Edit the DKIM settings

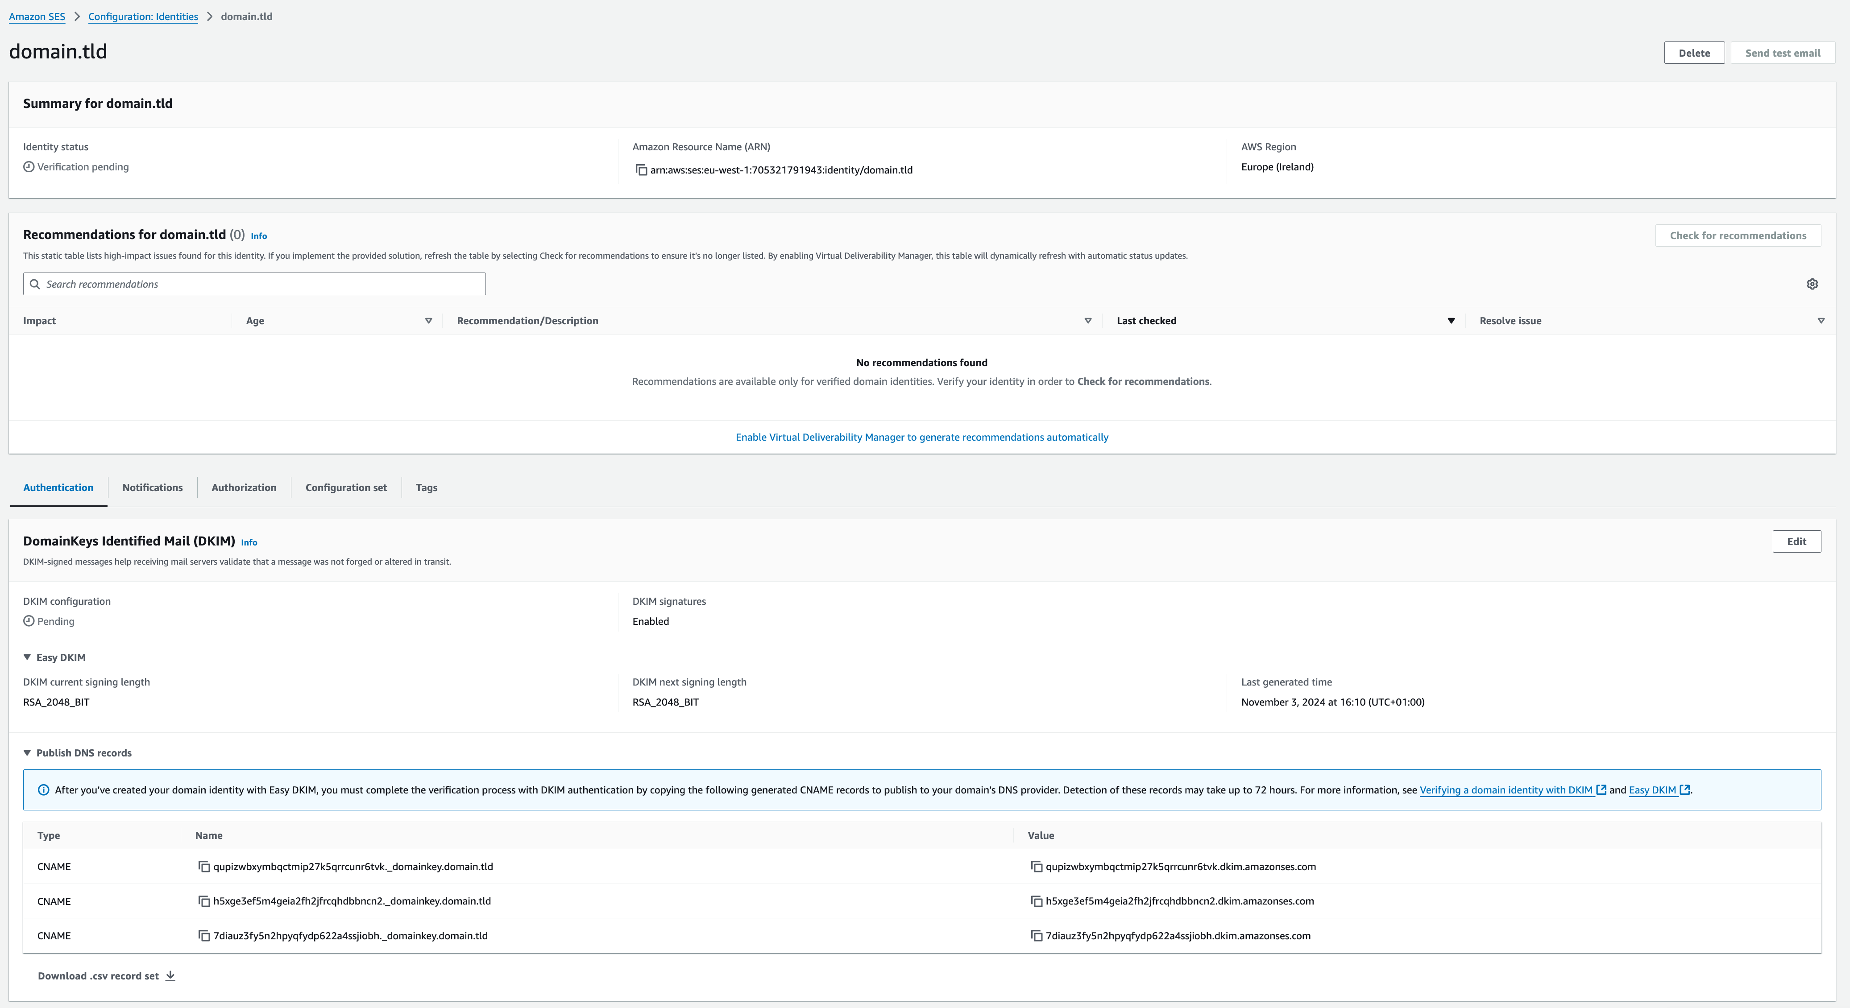click(x=1796, y=541)
